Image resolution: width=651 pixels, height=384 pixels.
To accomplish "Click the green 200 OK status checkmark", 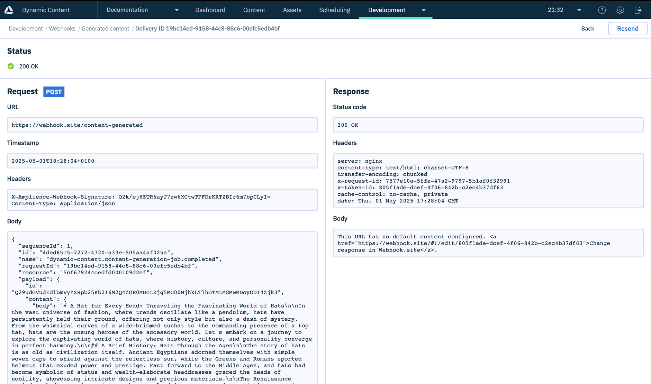I will [11, 66].
